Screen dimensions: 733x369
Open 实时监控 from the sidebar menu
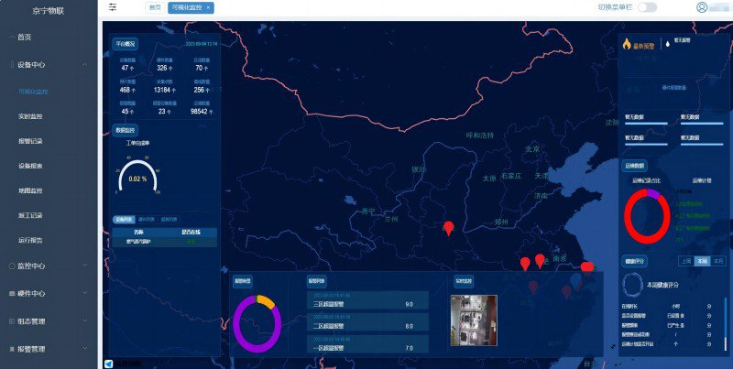(31, 116)
